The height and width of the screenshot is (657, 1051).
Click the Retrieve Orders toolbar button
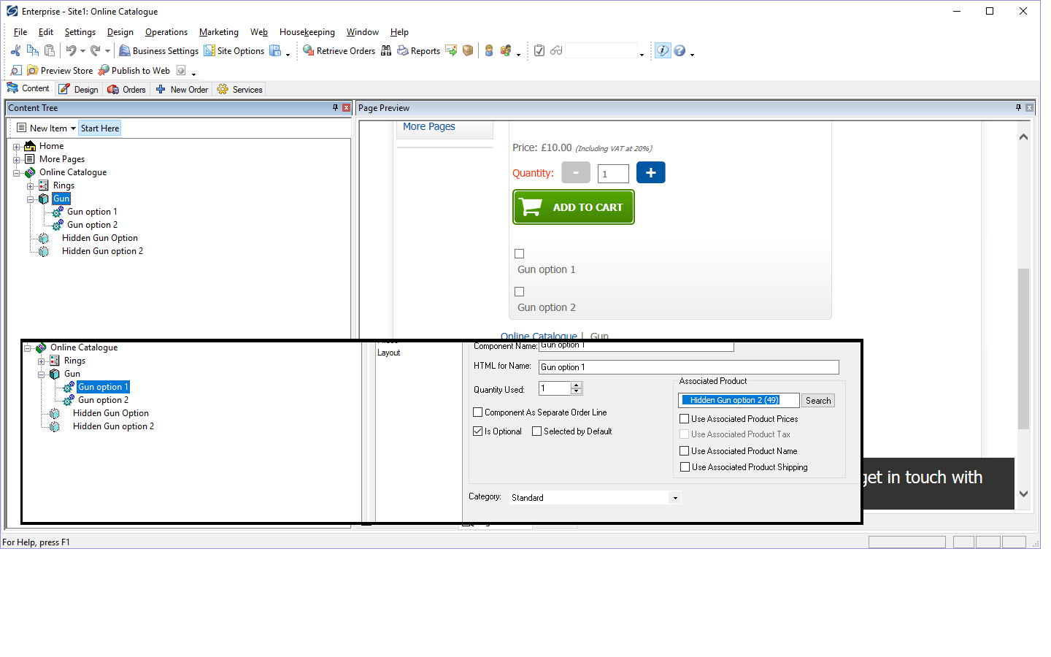339,51
